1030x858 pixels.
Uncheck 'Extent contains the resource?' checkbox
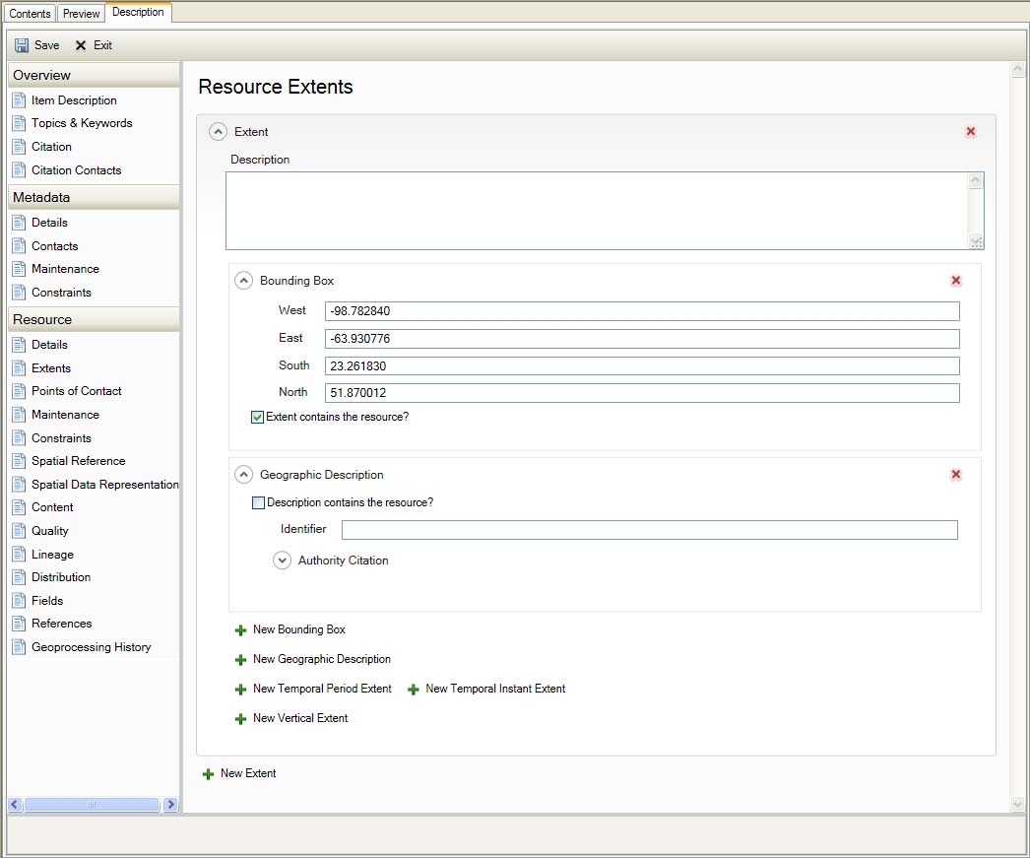(x=258, y=418)
